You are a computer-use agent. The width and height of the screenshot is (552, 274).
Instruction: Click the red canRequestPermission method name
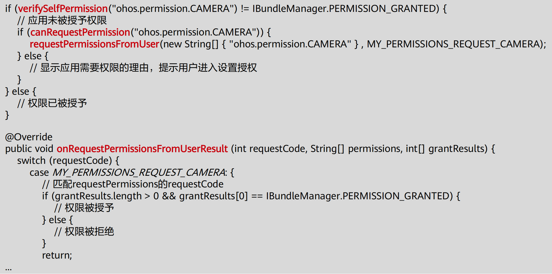[x=80, y=32]
